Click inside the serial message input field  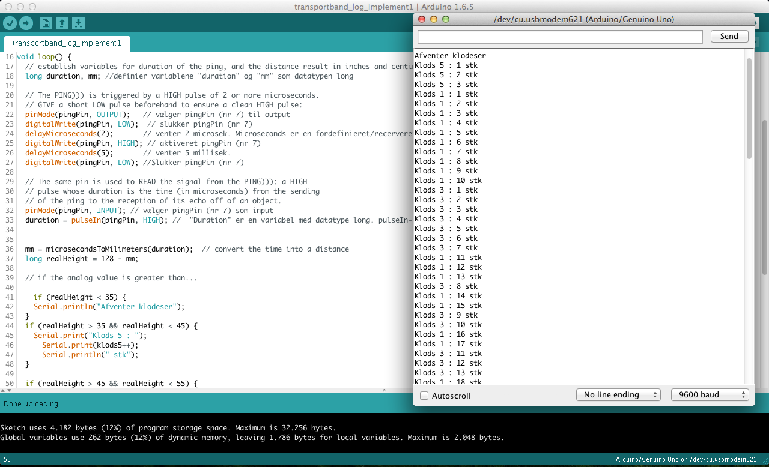point(559,37)
